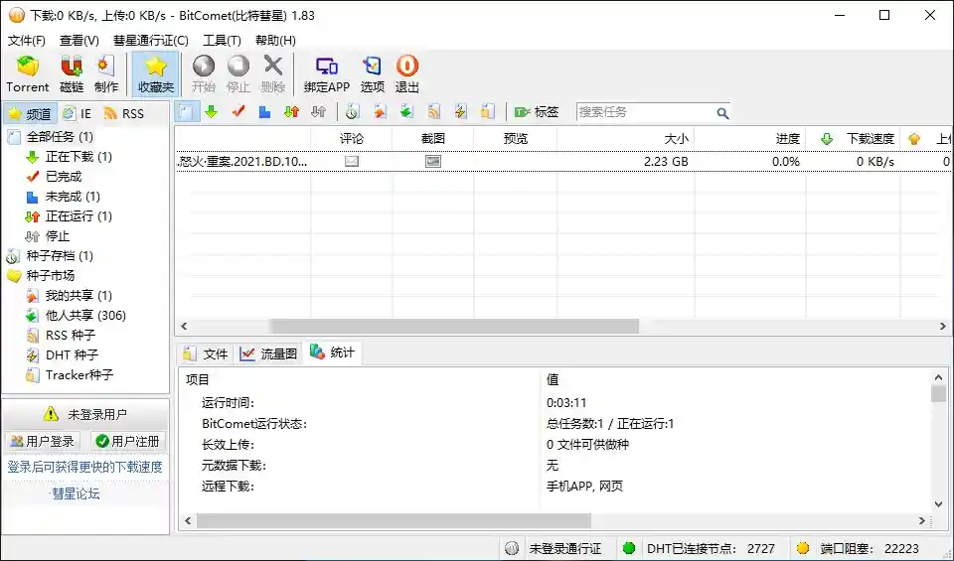Viewport: 954px width, 561px height.
Task: Open the 标签 tags button
Action: [536, 112]
